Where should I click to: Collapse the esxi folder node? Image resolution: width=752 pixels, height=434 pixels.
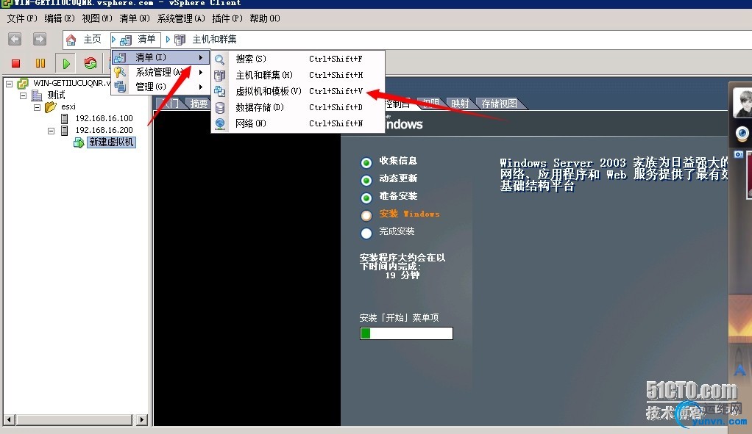pyautogui.click(x=37, y=107)
